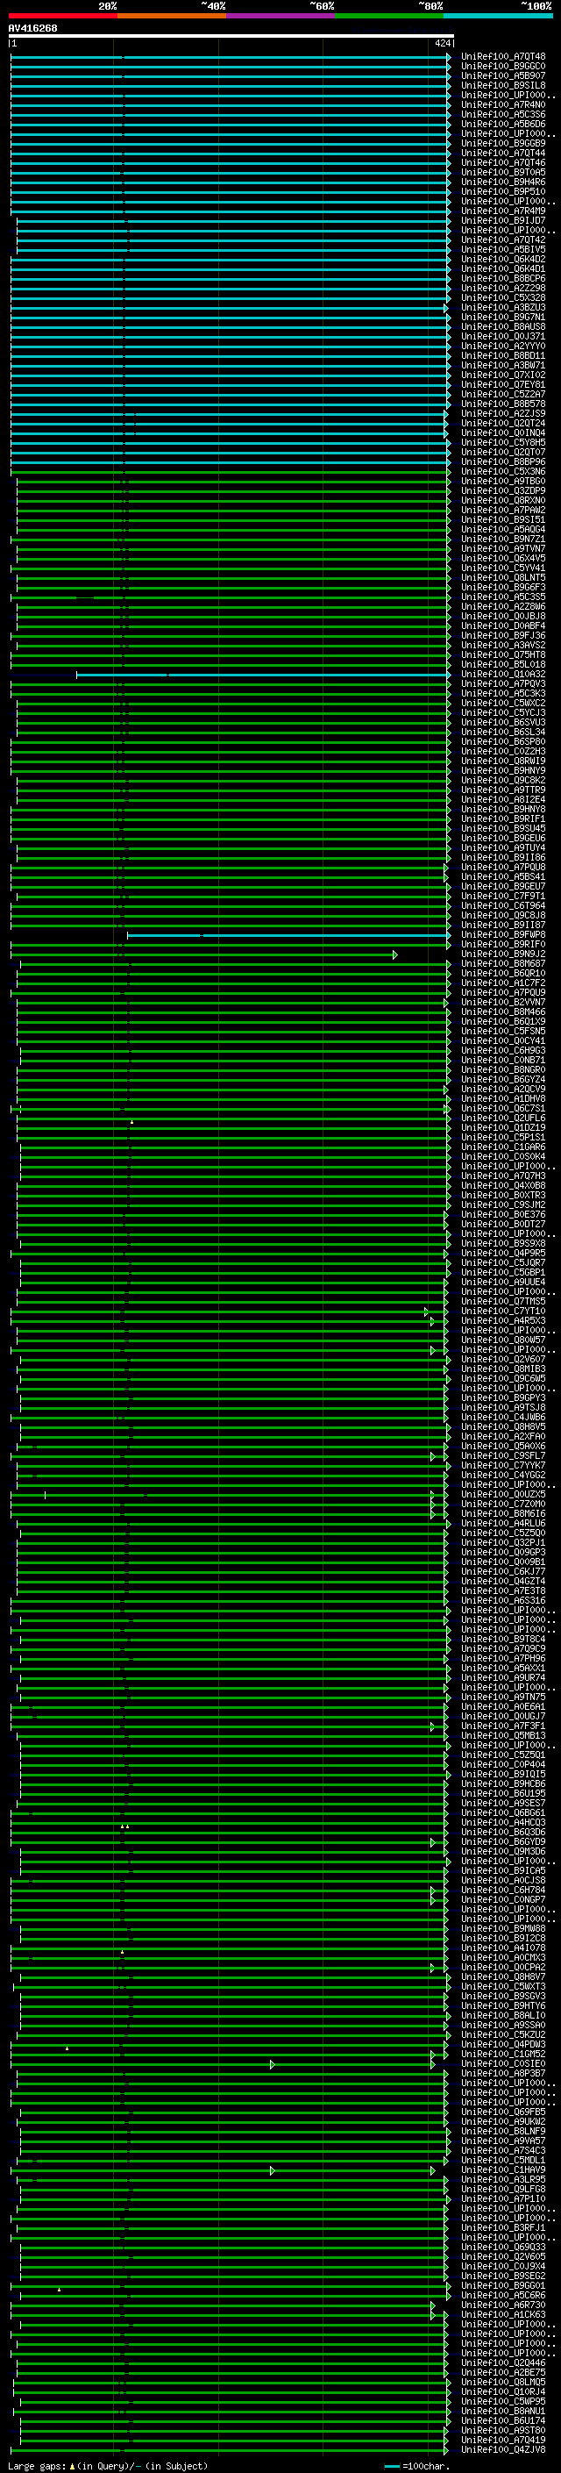The height and width of the screenshot is (2473, 561).
Task: Open hit UniRef100_A7R4N0
Action: [x=503, y=104]
